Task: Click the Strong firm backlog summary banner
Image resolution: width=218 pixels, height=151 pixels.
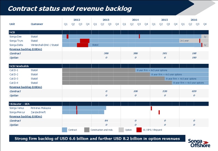Action: [97, 138]
